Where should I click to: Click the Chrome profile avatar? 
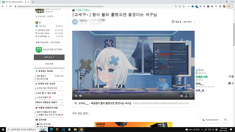[224, 6]
